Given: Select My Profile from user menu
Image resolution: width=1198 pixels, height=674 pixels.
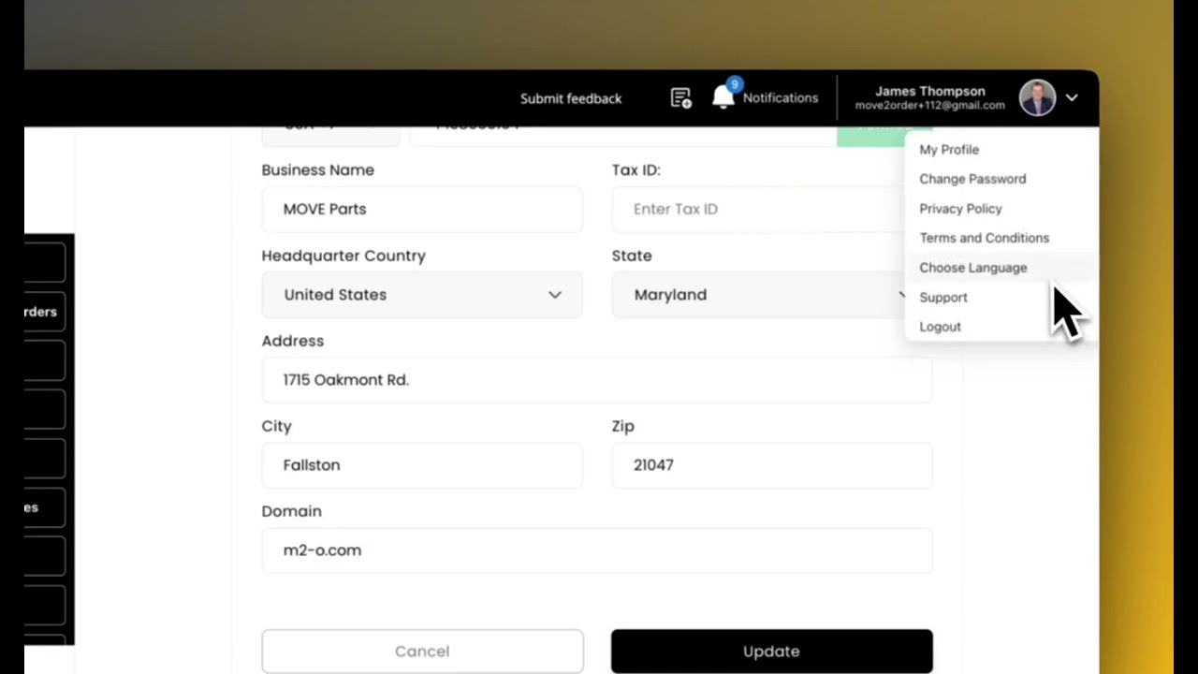Looking at the screenshot, I should [x=949, y=150].
